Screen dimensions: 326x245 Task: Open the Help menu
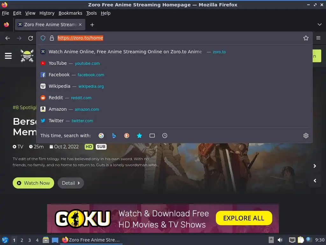[106, 13]
